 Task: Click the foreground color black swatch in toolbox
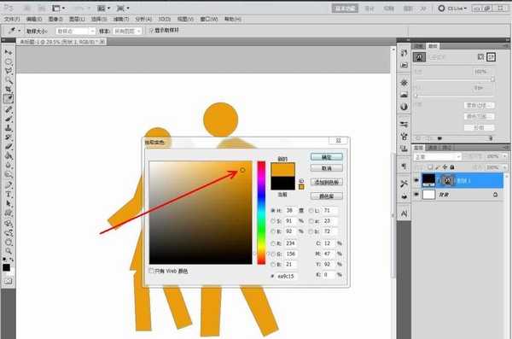coord(6,267)
